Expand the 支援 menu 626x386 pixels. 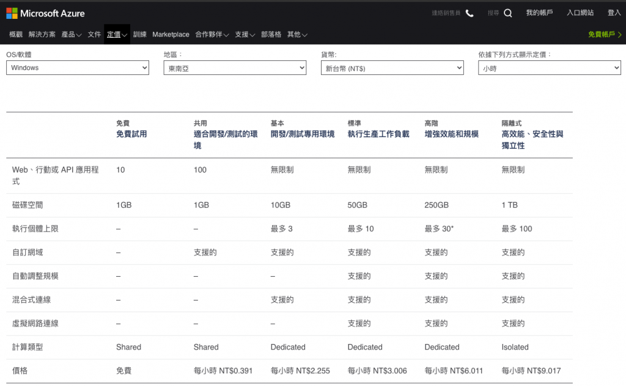(245, 34)
